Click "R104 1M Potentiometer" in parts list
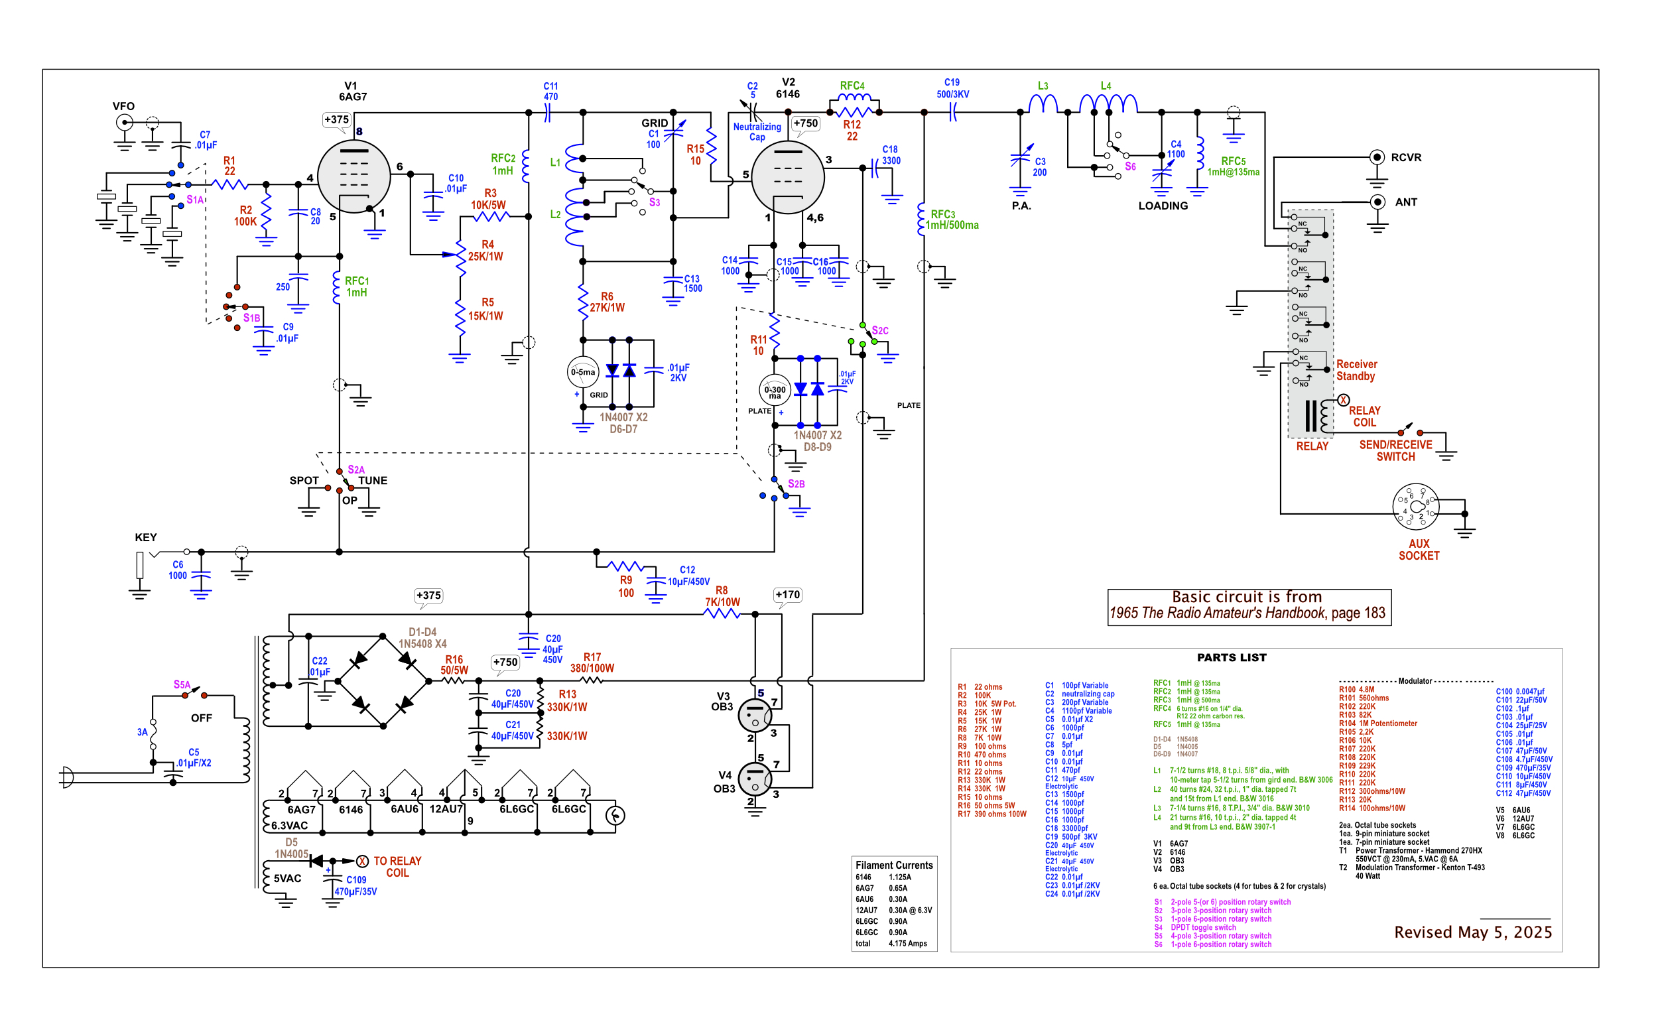This screenshot has width=1658, height=1018. [x=1378, y=724]
